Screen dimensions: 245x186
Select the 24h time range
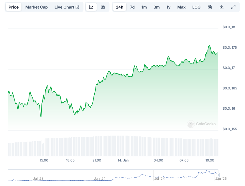click(119, 7)
